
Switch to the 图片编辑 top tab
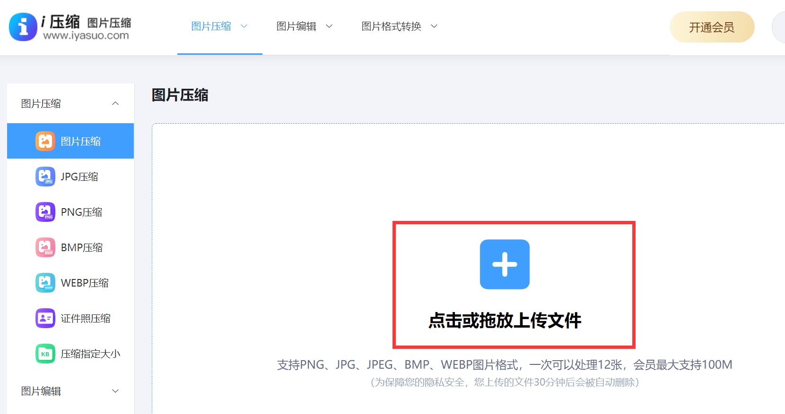pyautogui.click(x=297, y=26)
